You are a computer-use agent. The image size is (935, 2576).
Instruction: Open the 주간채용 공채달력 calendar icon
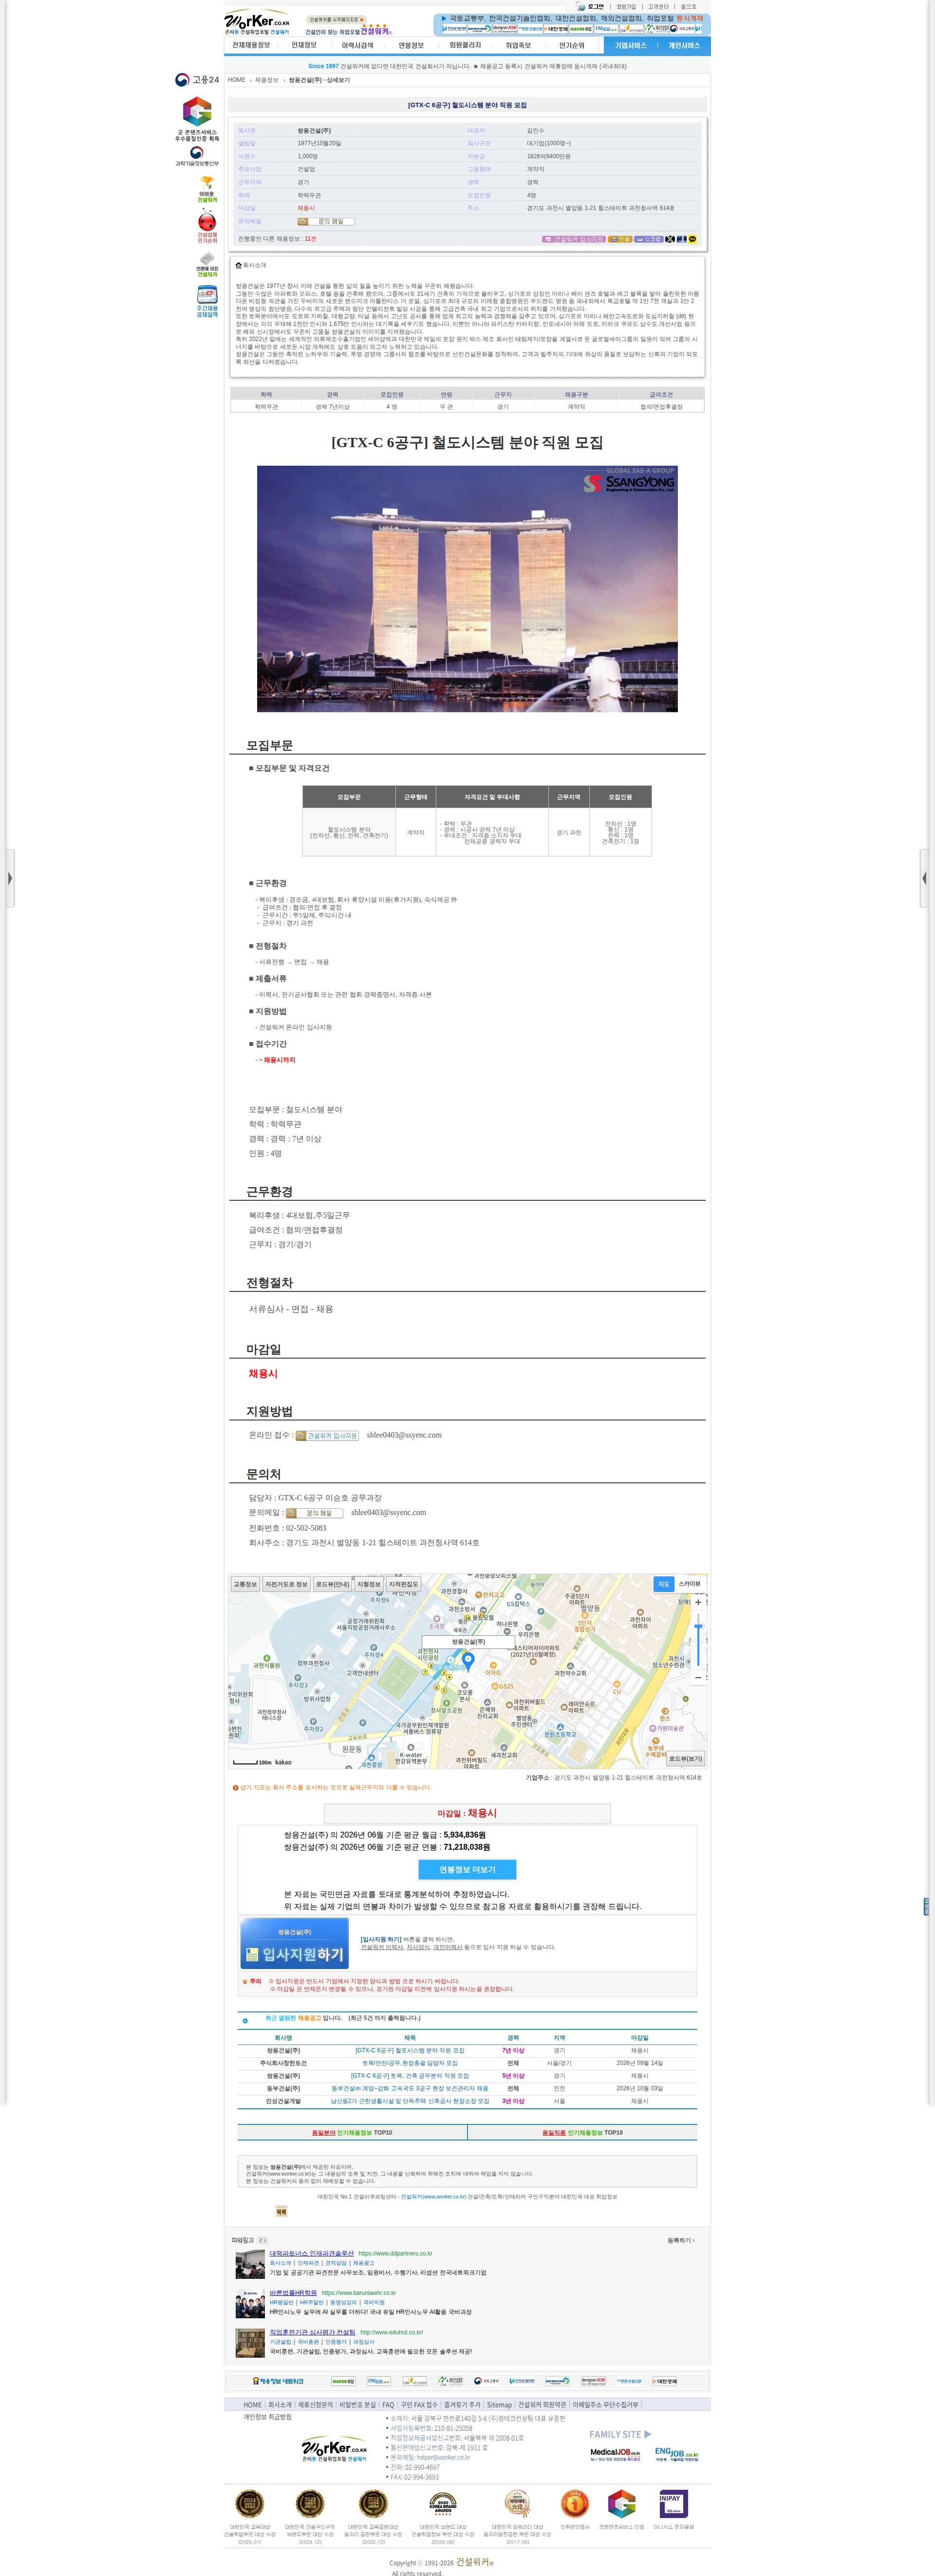tap(207, 302)
